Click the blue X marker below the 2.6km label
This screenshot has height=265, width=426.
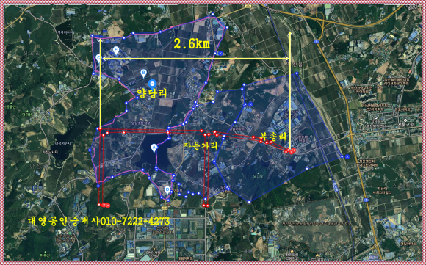tap(220, 54)
